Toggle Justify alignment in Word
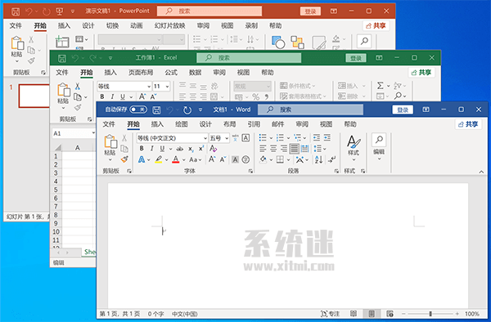The width and height of the screenshot is (491, 322). (x=294, y=149)
